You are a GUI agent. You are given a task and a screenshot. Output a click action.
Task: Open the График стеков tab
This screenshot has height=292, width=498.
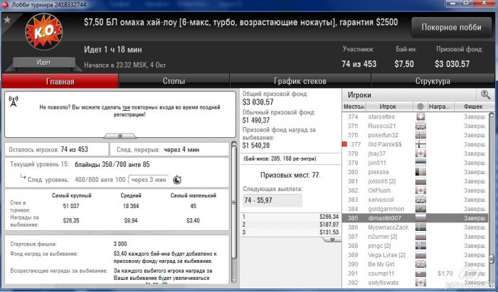click(300, 81)
